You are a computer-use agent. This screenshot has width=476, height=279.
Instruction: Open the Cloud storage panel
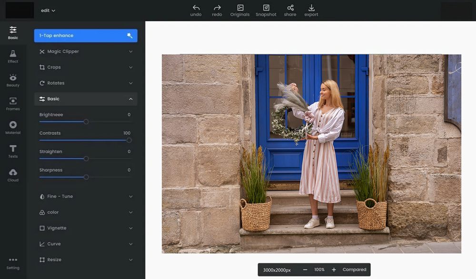coord(13,175)
